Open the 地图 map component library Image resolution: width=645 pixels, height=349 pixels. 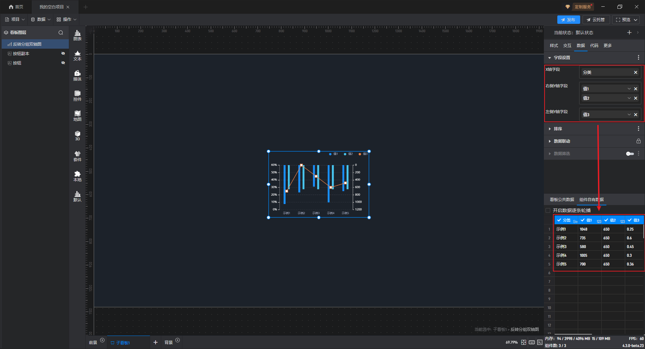point(77,116)
